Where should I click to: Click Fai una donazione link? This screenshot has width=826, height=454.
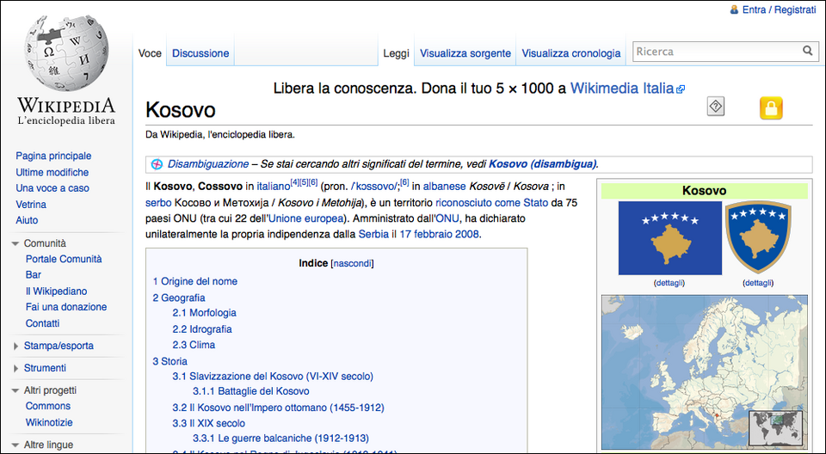[66, 307]
